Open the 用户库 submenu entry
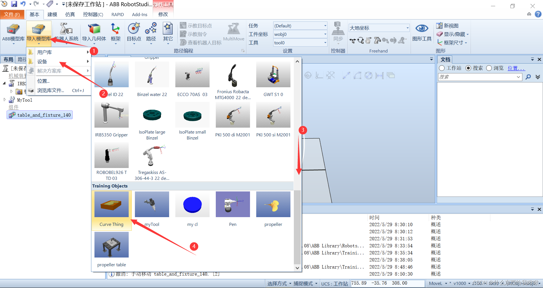Image resolution: width=543 pixels, height=288 pixels. pyautogui.click(x=59, y=52)
